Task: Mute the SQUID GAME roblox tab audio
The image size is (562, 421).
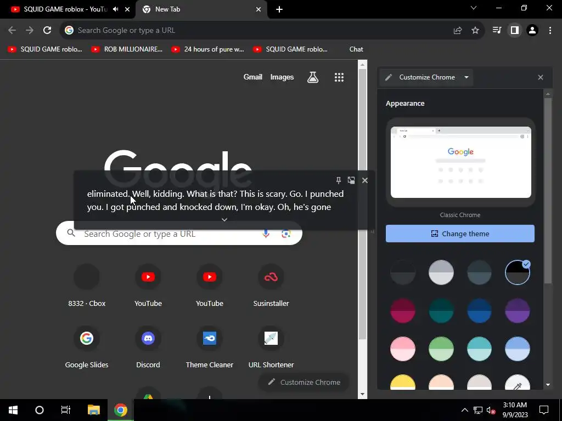Action: click(115, 9)
